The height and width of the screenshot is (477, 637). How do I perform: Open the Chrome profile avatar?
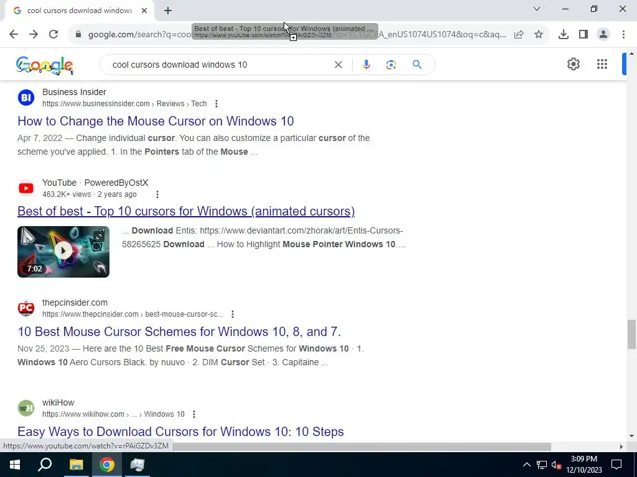tap(603, 35)
